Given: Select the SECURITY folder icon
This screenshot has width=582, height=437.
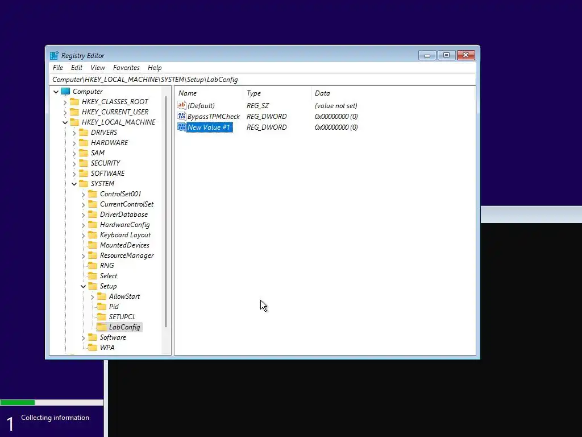Looking at the screenshot, I should 84,163.
